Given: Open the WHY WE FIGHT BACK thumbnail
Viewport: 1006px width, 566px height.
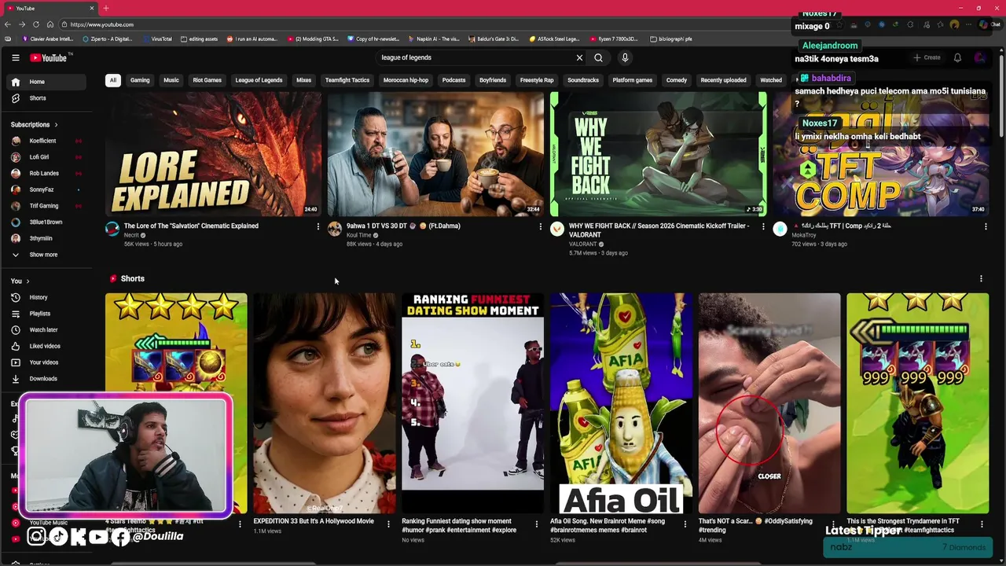Looking at the screenshot, I should pos(659,154).
